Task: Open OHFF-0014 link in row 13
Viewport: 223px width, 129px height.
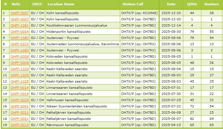Action: click(x=20, y=88)
